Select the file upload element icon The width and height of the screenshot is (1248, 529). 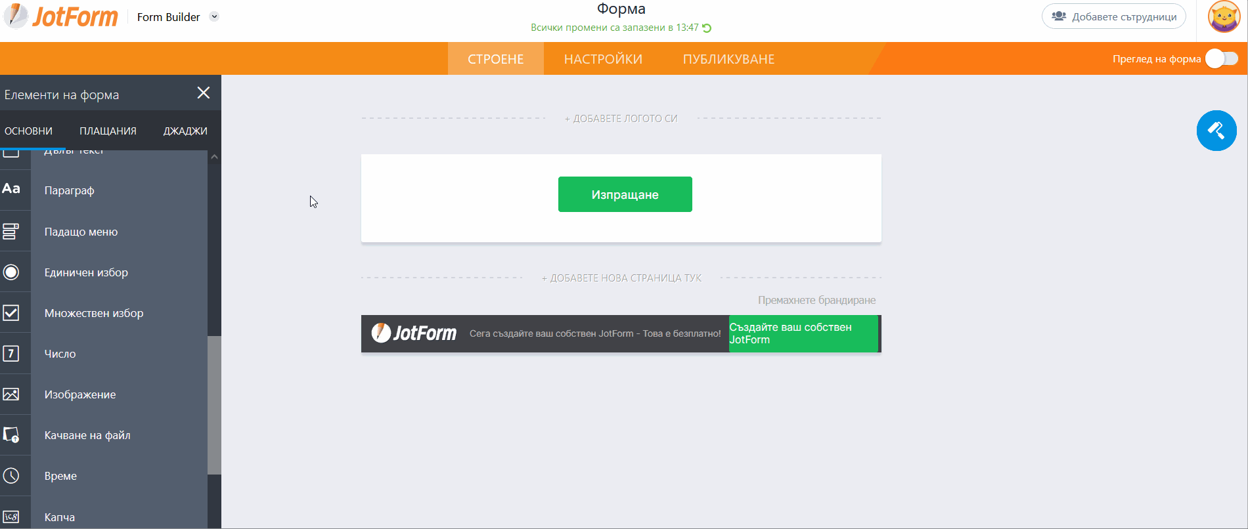[12, 435]
